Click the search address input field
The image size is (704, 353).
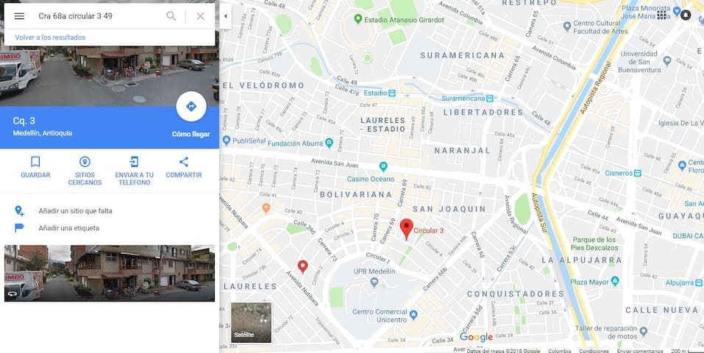pyautogui.click(x=99, y=16)
